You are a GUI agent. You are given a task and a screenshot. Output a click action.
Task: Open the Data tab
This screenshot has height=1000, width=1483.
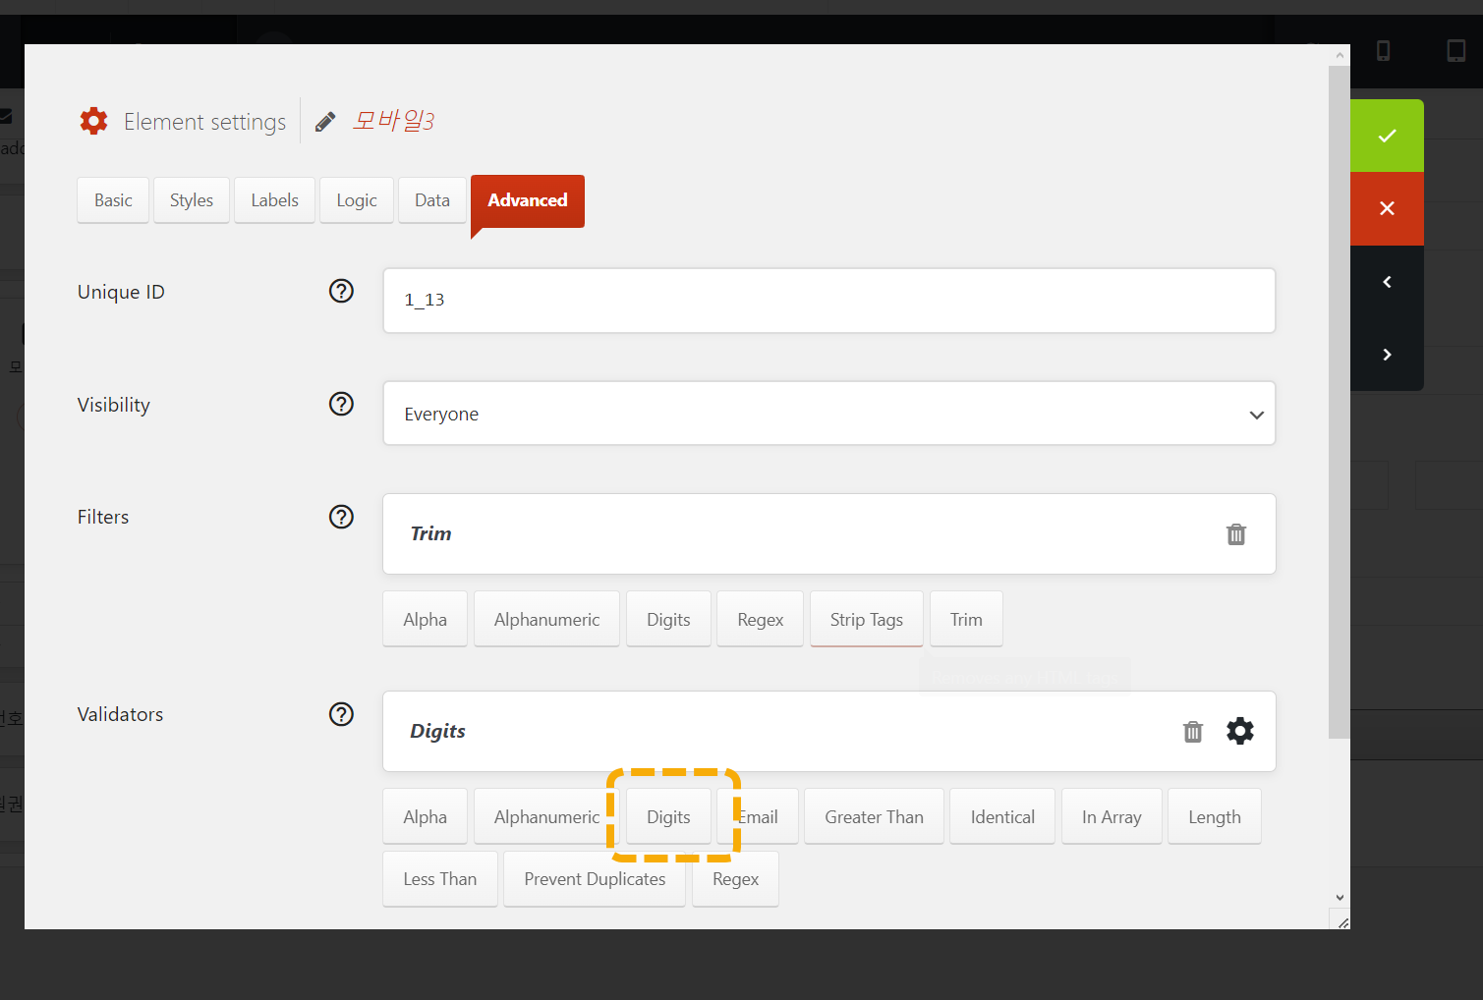coord(432,200)
